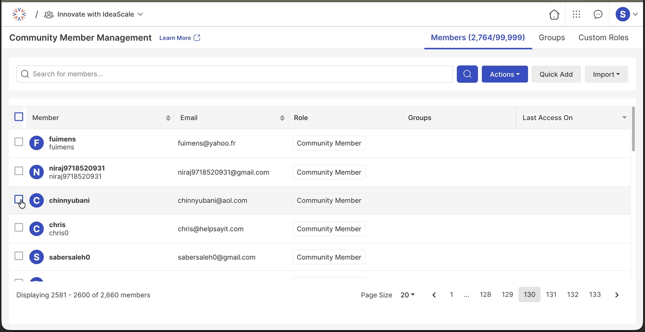Select the checkbox next to sabersaleh0

point(19,256)
